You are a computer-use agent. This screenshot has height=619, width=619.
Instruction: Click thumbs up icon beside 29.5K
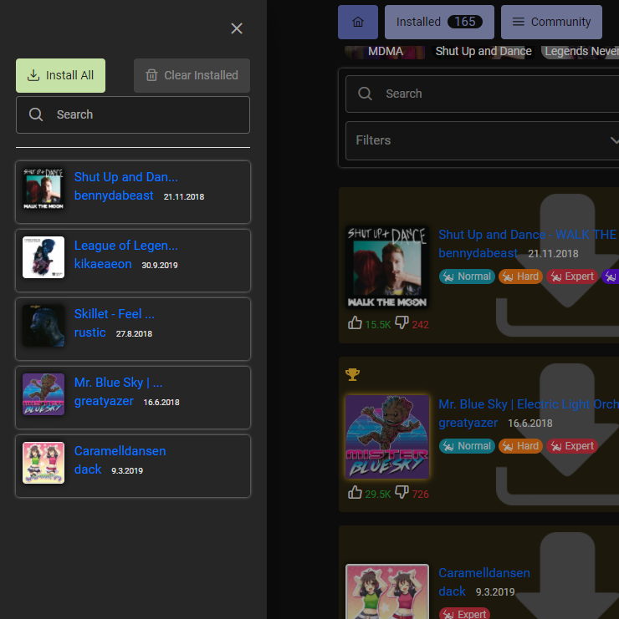coord(355,493)
